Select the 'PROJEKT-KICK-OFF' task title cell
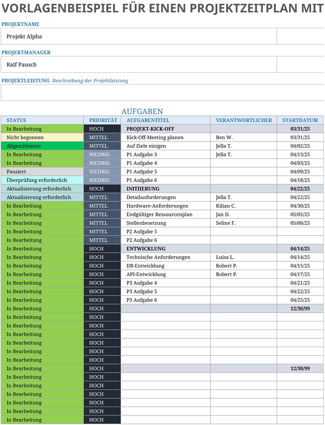 pyautogui.click(x=166, y=129)
